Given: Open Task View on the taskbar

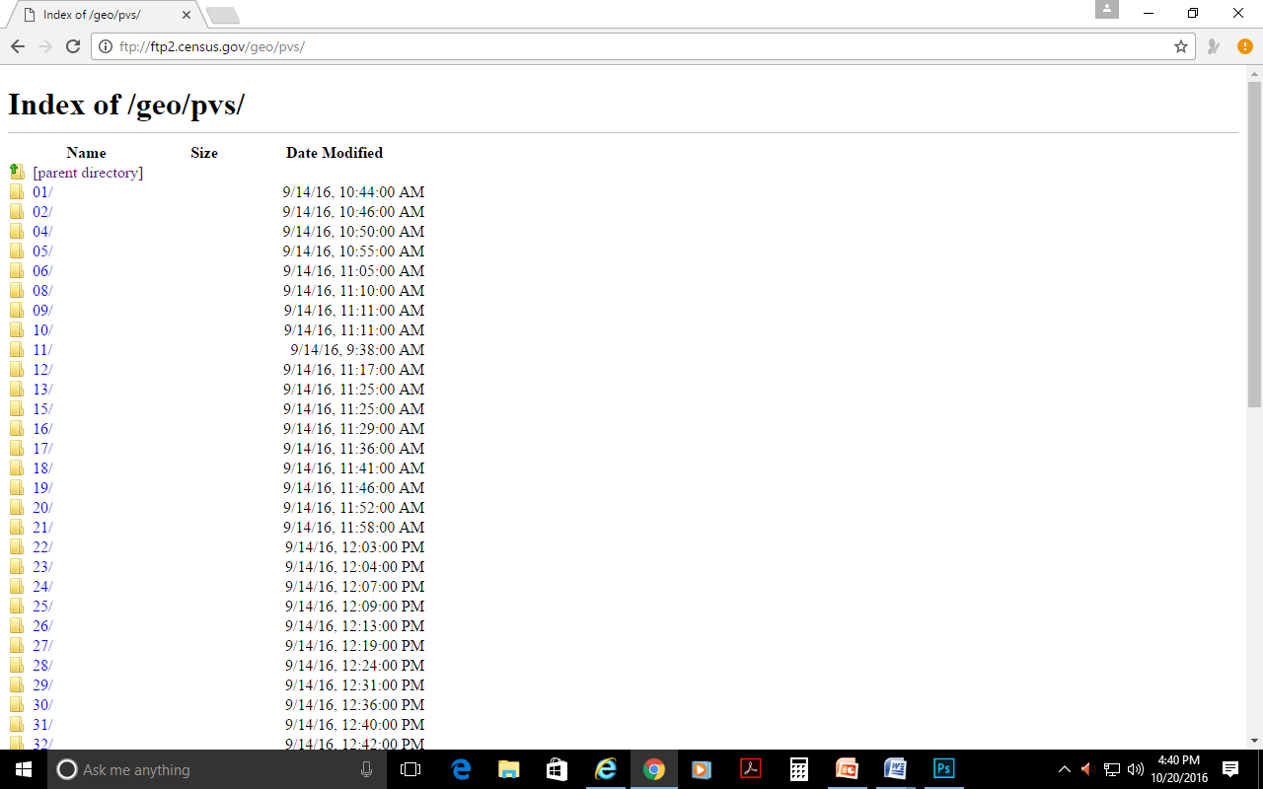Looking at the screenshot, I should [410, 769].
